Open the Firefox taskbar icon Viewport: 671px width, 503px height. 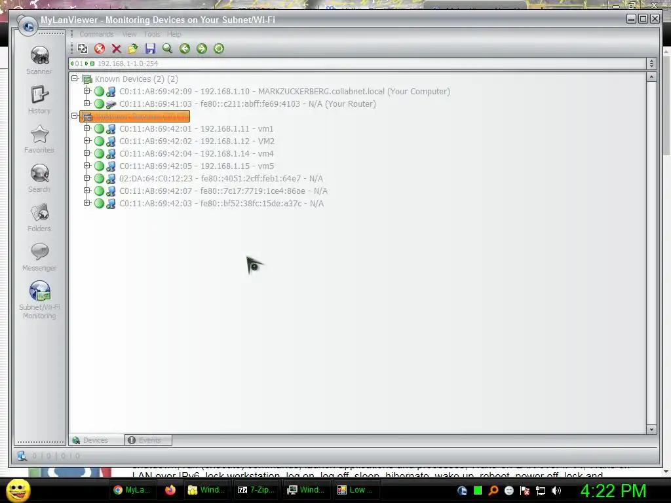tap(170, 490)
